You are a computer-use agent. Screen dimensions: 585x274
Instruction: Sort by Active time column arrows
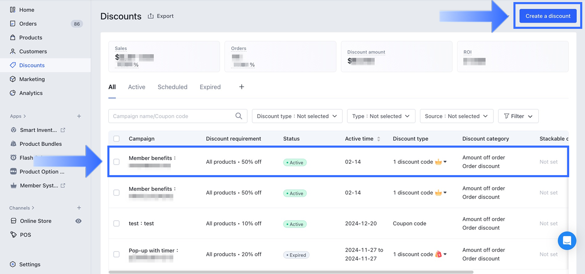coord(379,139)
